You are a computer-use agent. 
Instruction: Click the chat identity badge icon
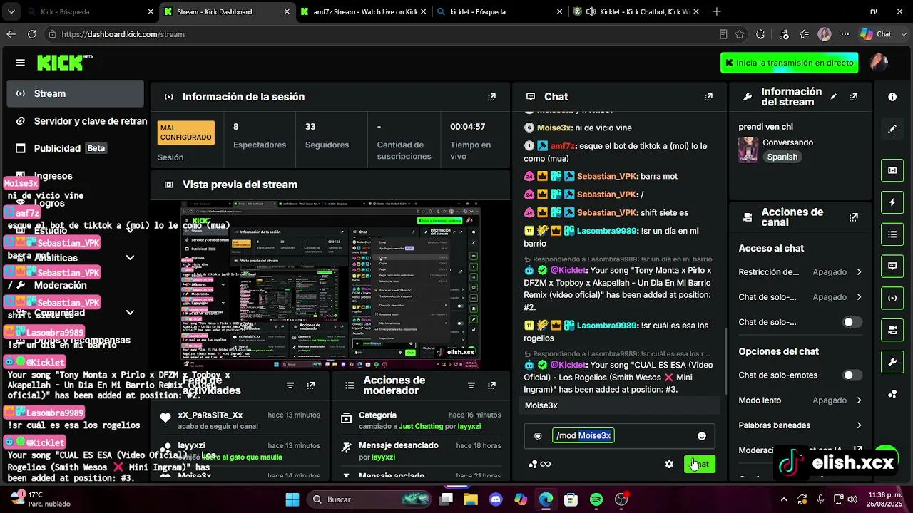(x=538, y=436)
